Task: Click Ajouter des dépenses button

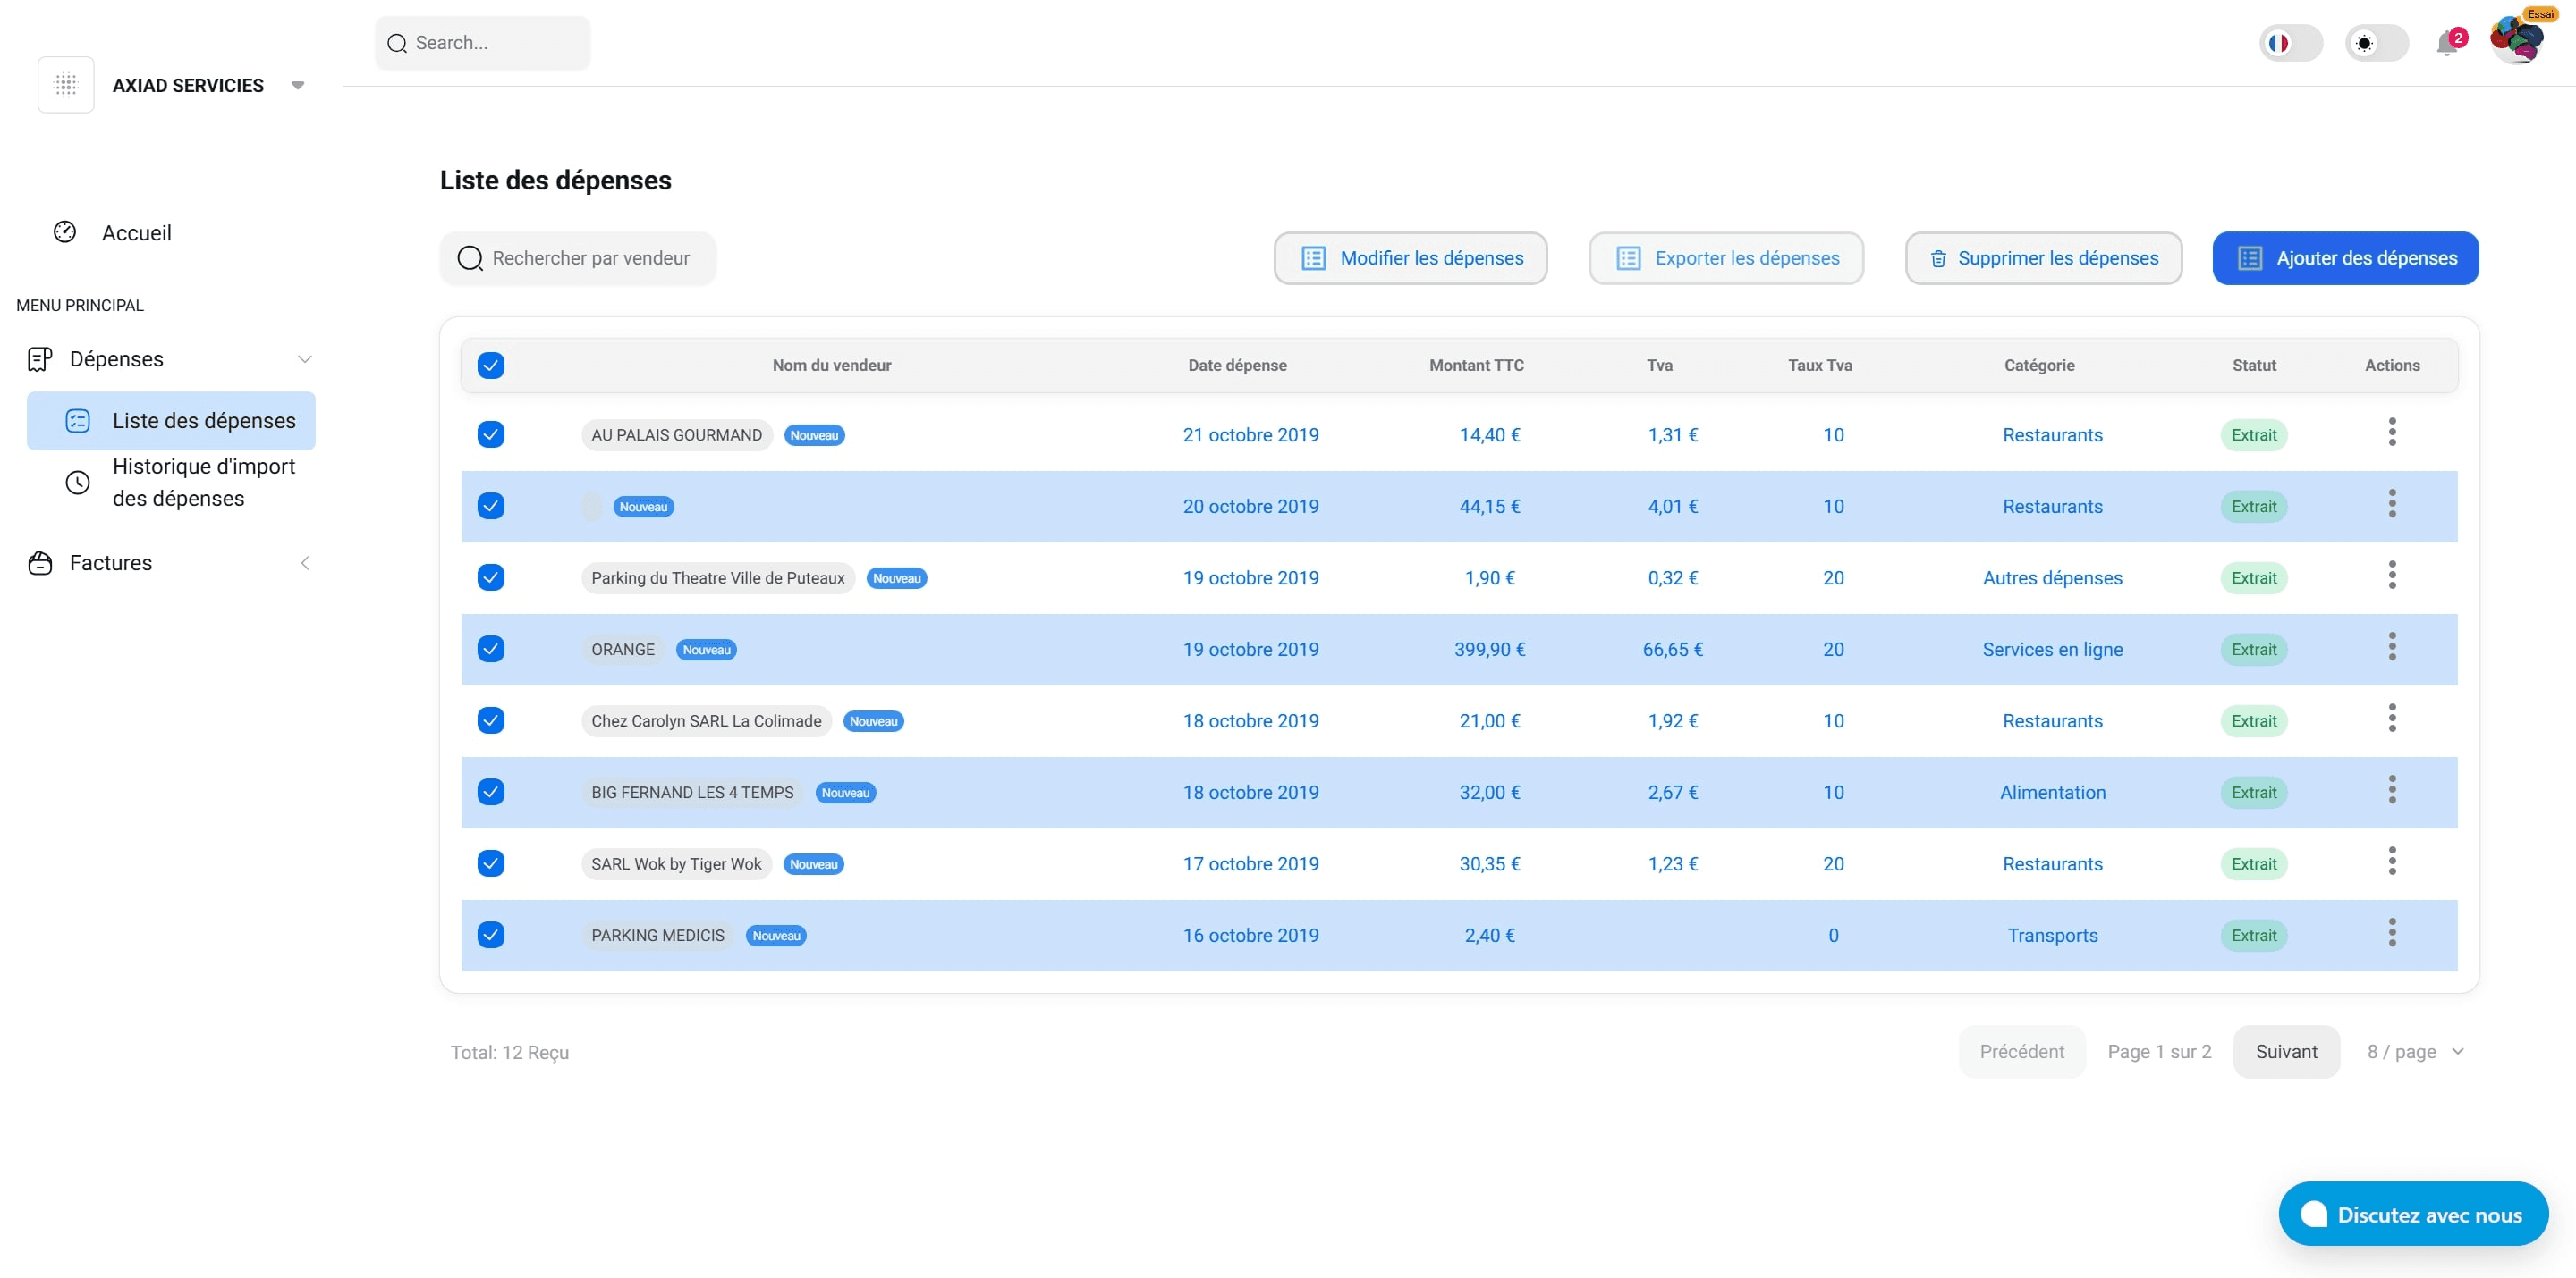Action: (x=2344, y=257)
